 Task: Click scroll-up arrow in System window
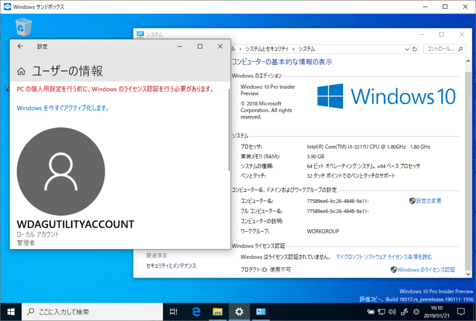pos(469,61)
